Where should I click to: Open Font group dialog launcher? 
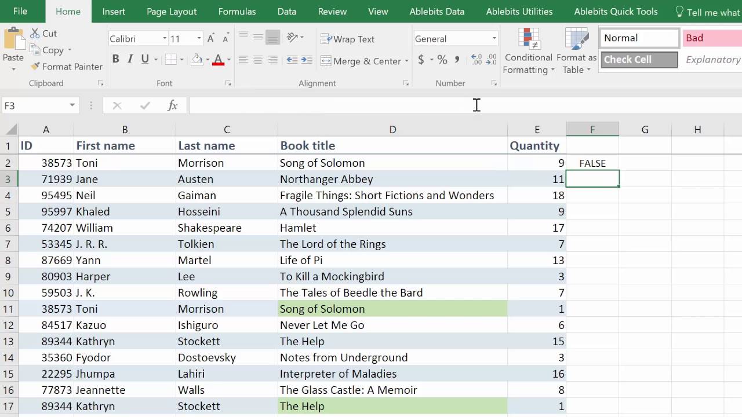tap(228, 83)
